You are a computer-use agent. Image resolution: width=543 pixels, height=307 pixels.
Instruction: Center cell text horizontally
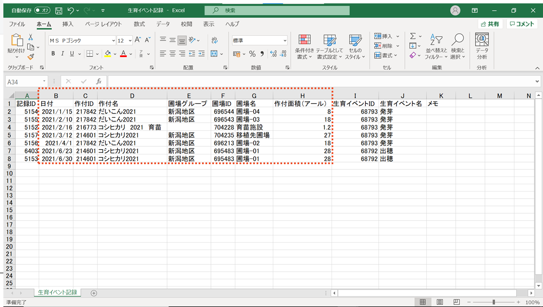pyautogui.click(x=172, y=54)
